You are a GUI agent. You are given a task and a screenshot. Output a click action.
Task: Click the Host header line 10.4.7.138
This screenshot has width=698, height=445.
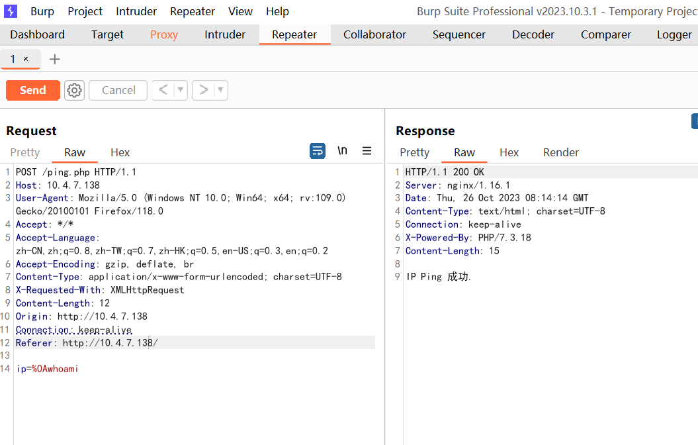(x=58, y=185)
